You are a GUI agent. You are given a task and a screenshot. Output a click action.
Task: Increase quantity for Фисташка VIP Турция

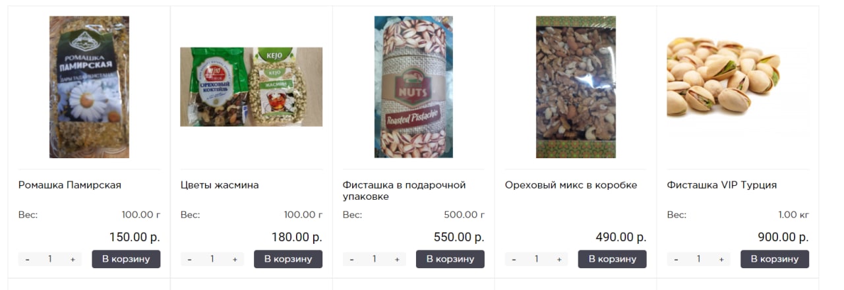coord(721,260)
